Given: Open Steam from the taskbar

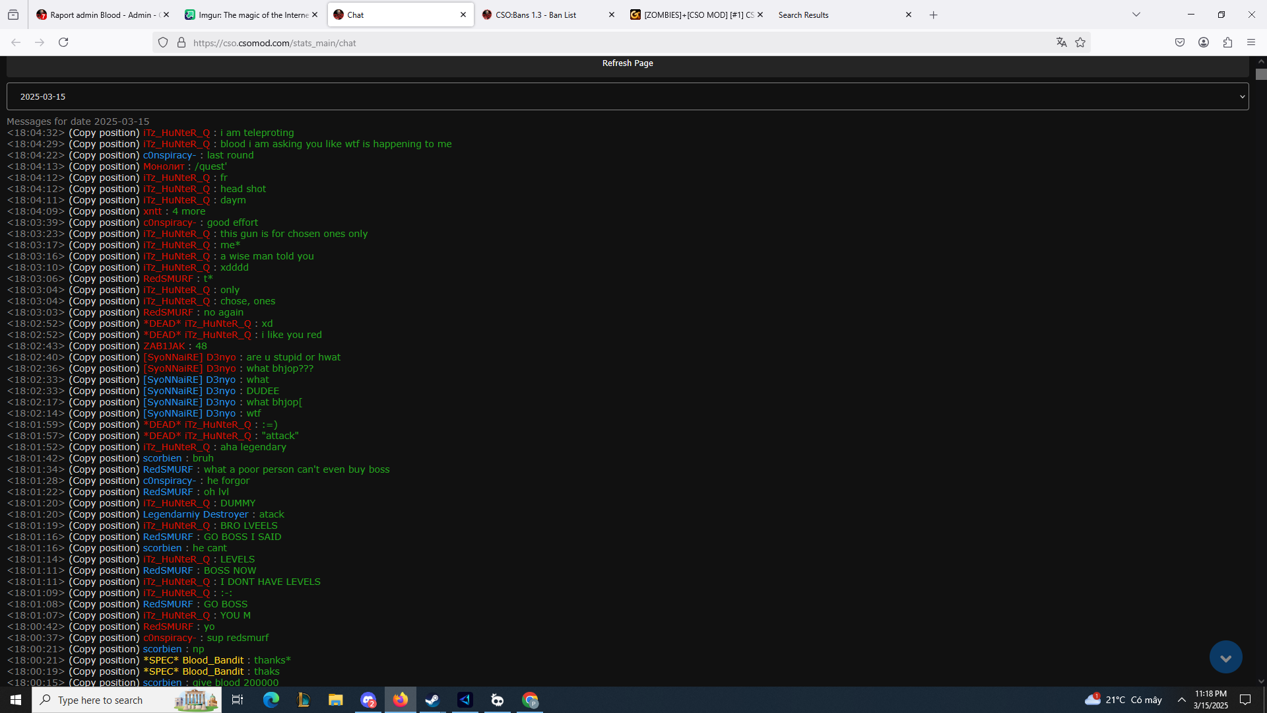Looking at the screenshot, I should 432,700.
